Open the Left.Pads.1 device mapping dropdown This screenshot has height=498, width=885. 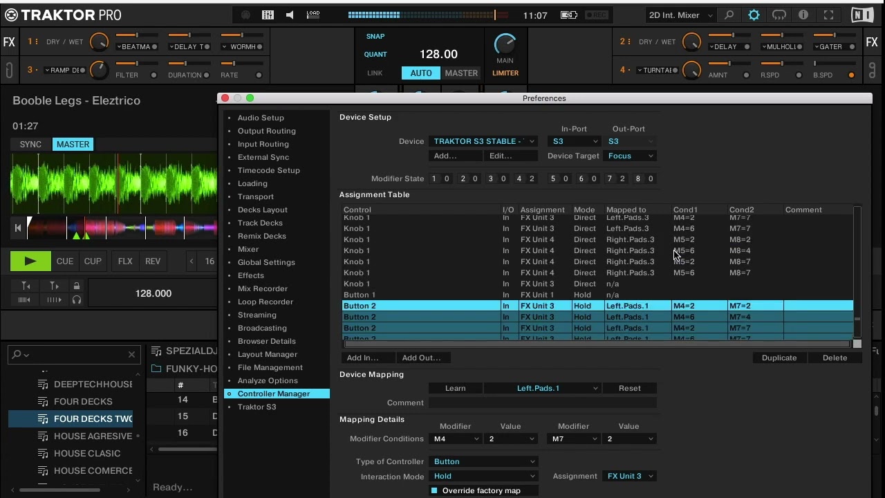(542, 388)
